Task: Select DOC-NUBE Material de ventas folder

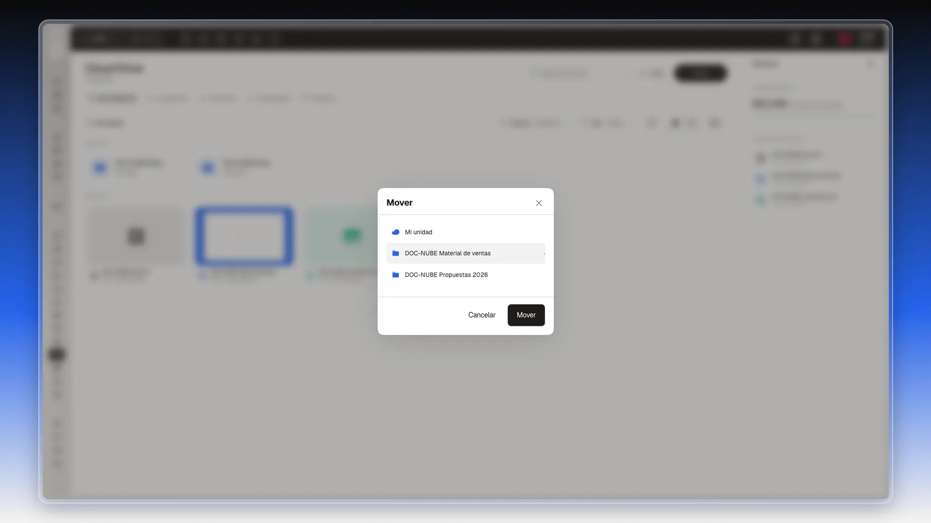Action: (x=465, y=253)
